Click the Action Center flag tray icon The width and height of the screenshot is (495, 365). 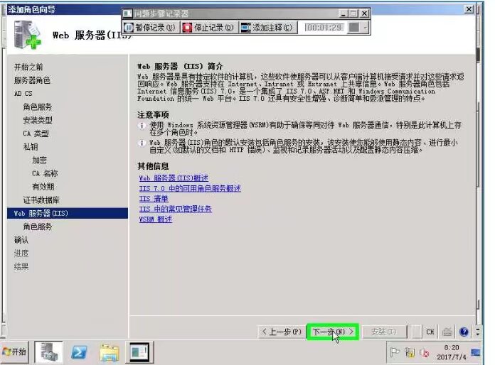(x=395, y=352)
